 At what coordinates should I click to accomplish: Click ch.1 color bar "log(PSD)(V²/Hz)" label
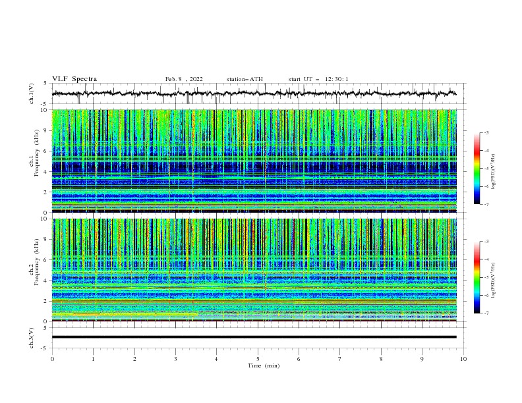pyautogui.click(x=494, y=172)
